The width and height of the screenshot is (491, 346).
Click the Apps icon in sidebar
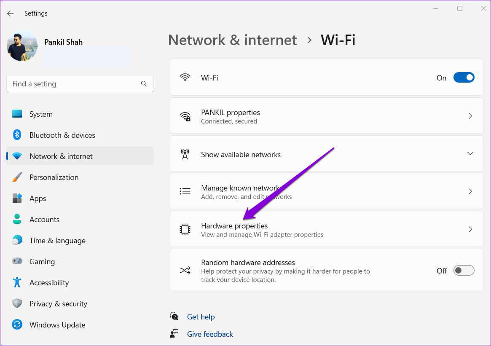click(x=17, y=198)
